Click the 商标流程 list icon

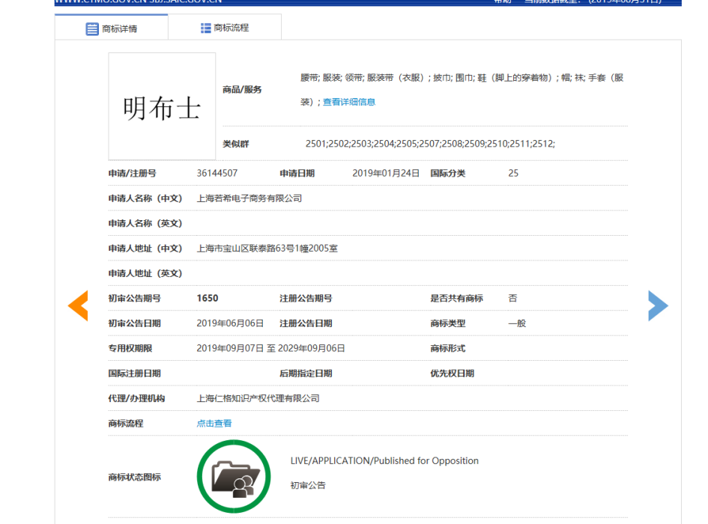tap(205, 28)
